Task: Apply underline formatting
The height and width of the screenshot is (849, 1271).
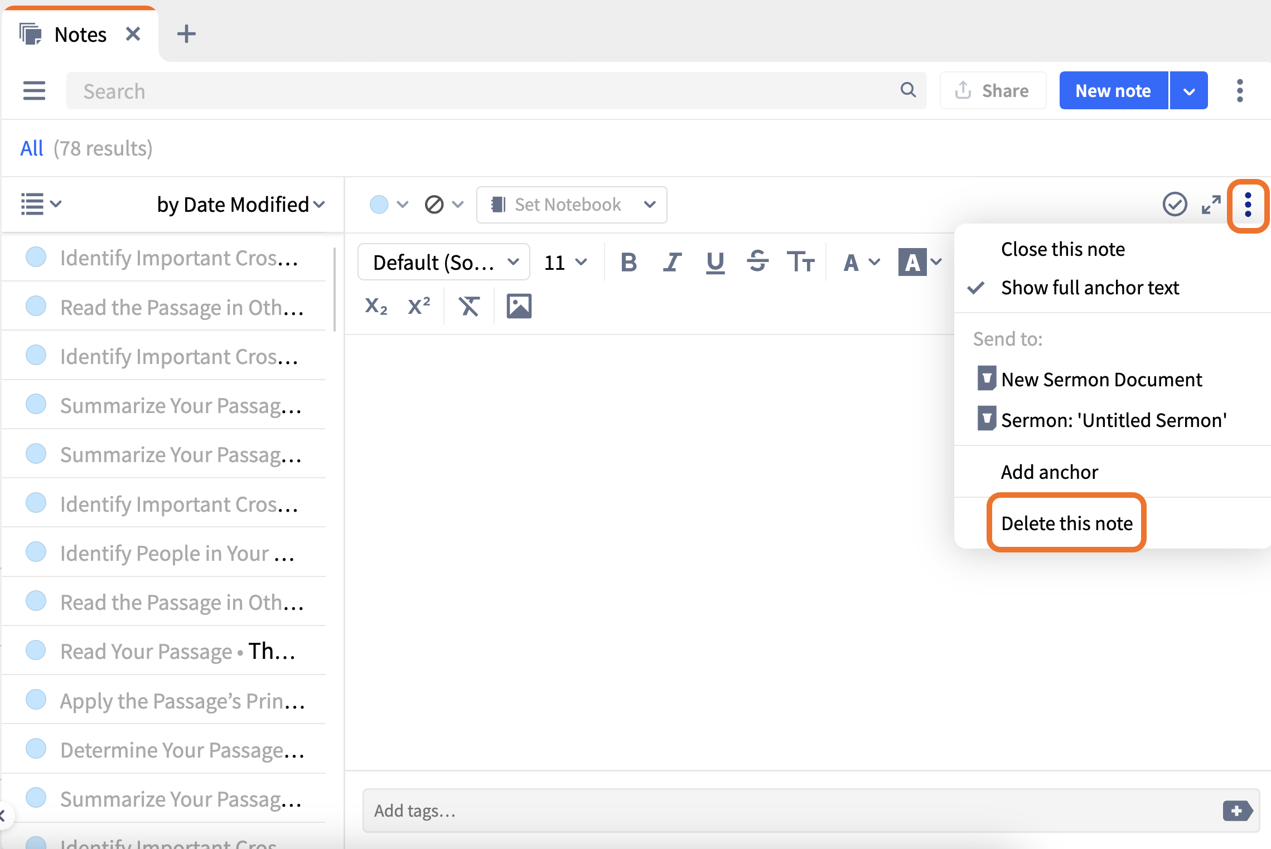Action: point(715,263)
